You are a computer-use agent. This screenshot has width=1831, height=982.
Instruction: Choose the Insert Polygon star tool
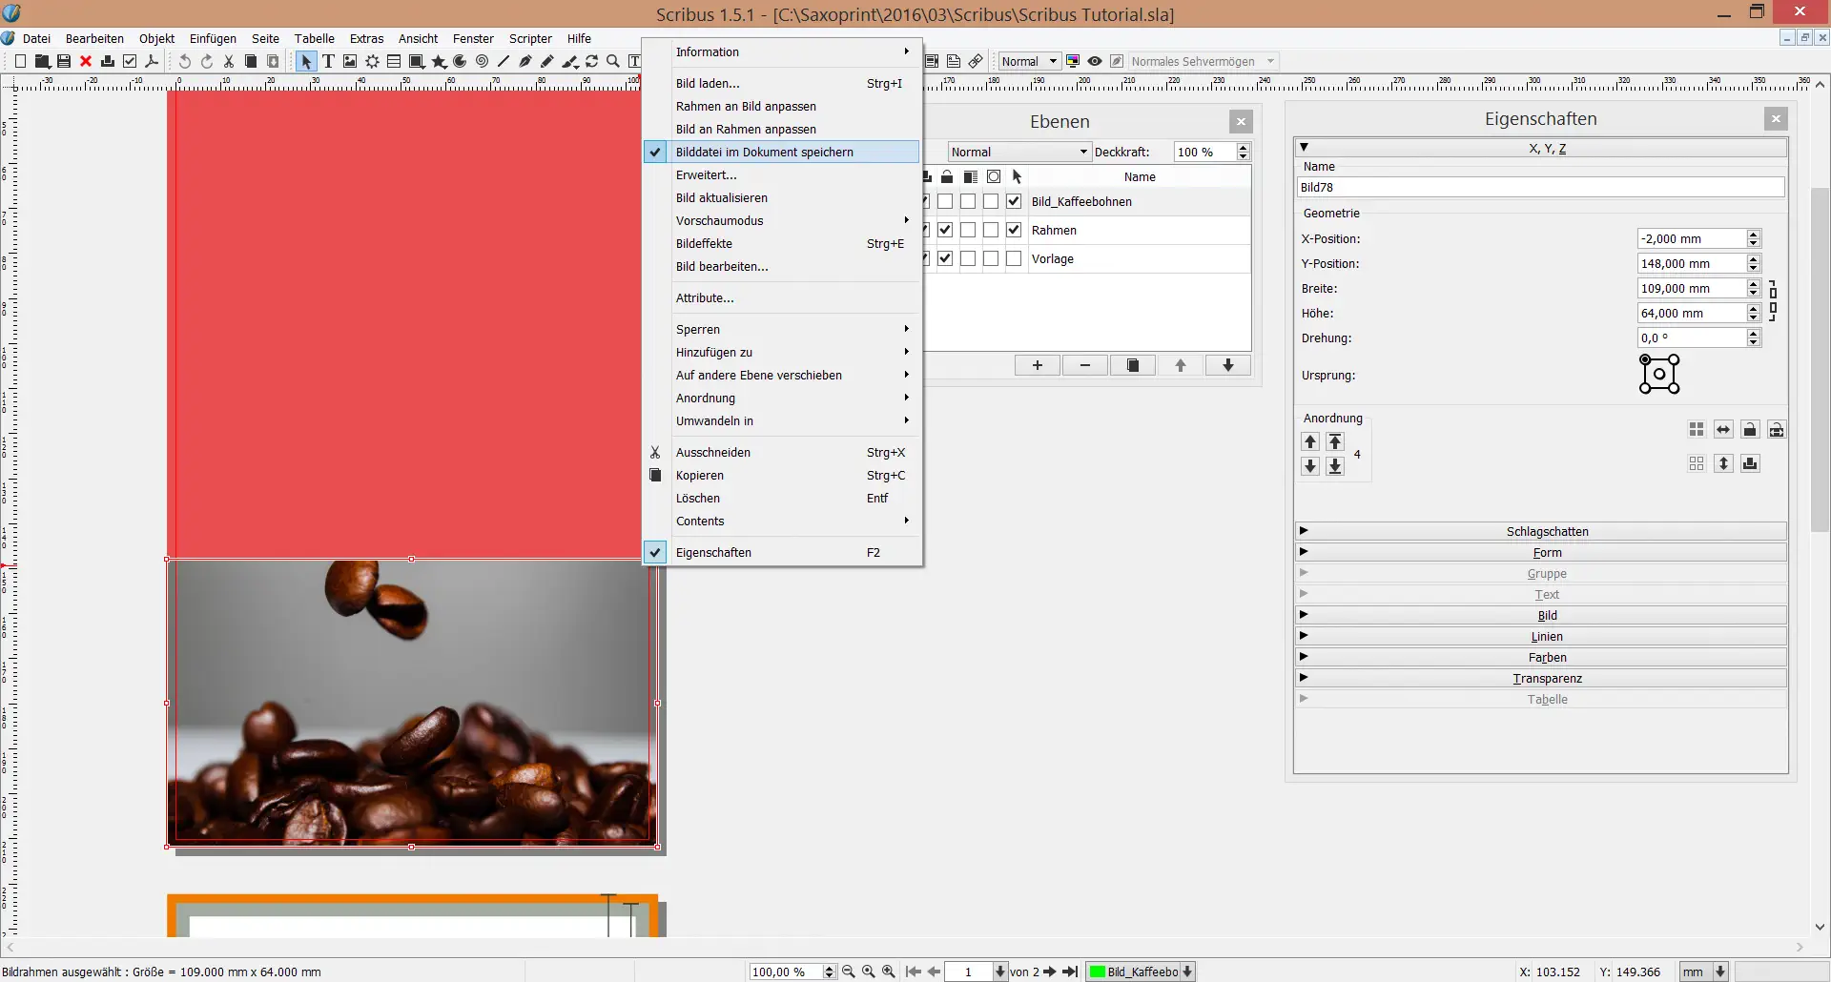439,60
